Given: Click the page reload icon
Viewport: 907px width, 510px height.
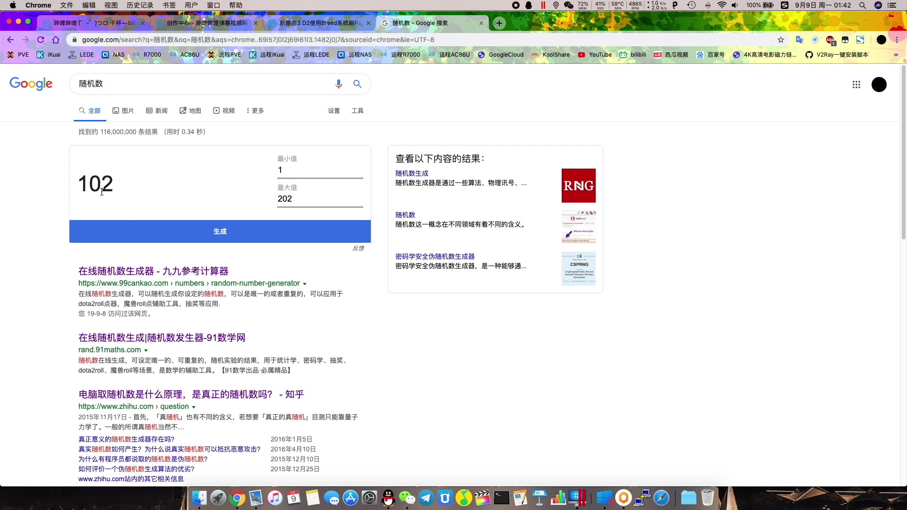Looking at the screenshot, I should [x=41, y=40].
